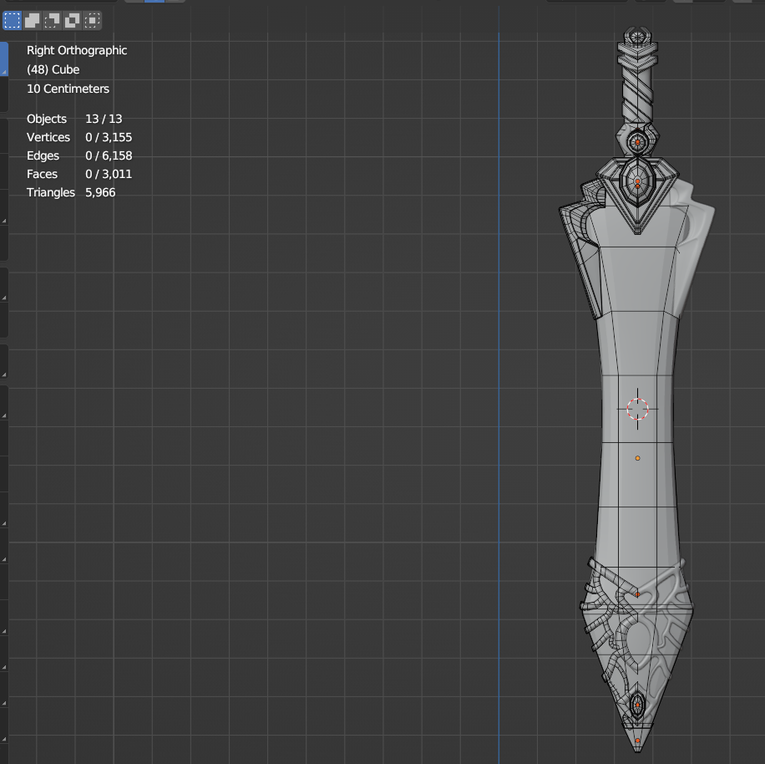Click the '0 / 6,158' edges value
Viewport: 765px width, 764px height.
(x=109, y=155)
